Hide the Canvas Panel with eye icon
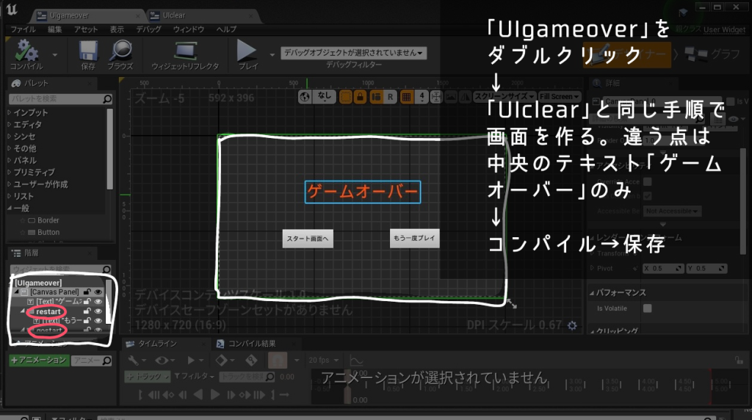Image resolution: width=752 pixels, height=420 pixels. (x=98, y=292)
